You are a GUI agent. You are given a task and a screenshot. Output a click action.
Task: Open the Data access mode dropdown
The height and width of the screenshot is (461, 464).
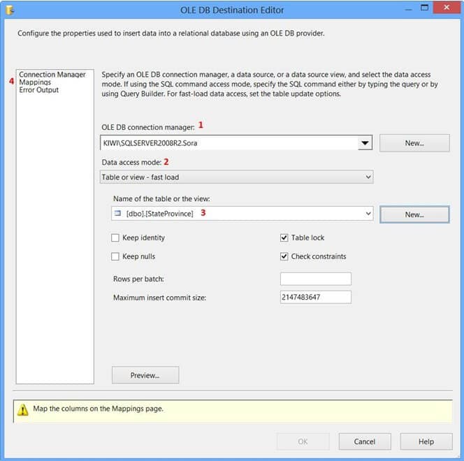tap(368, 177)
